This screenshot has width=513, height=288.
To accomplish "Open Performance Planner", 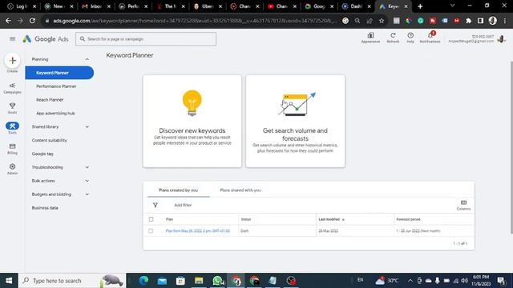I will (56, 86).
